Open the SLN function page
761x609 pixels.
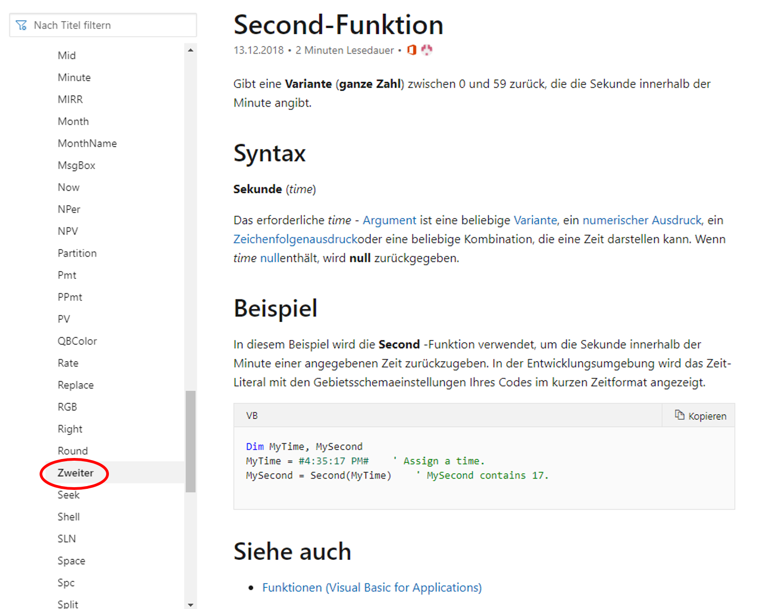(67, 539)
